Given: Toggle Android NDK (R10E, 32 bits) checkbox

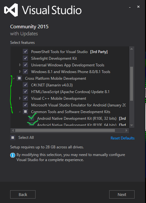Looking at the screenshot, I should click(31, 118).
